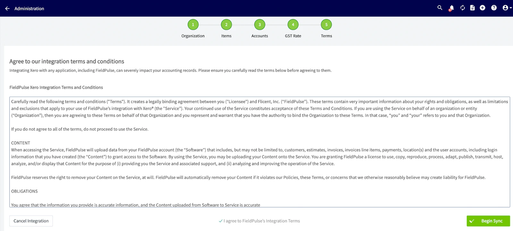This screenshot has height=231, width=513.
Task: Go to step 2 Items
Action: (x=226, y=25)
